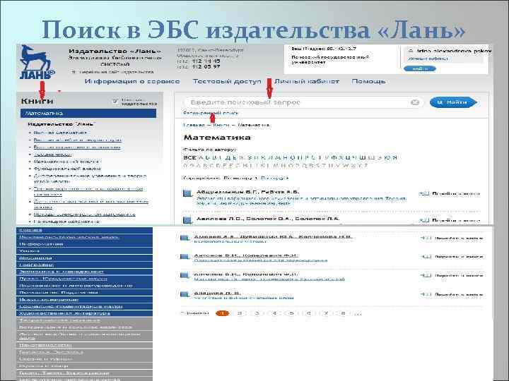
Task: Open the Нанотехнологии grey category
Action: click(x=84, y=345)
